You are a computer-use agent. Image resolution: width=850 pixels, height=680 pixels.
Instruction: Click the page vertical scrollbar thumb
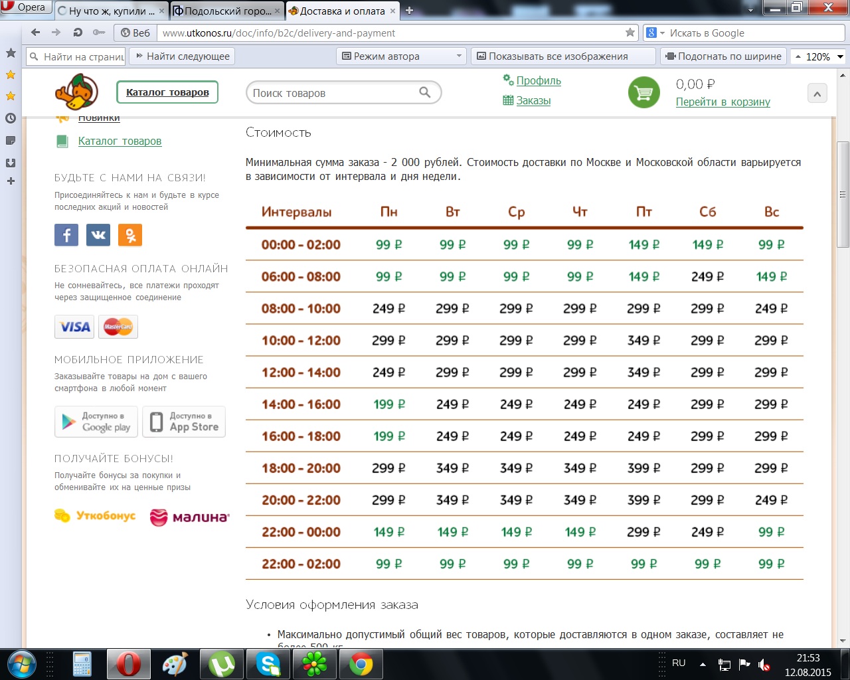coord(843,193)
